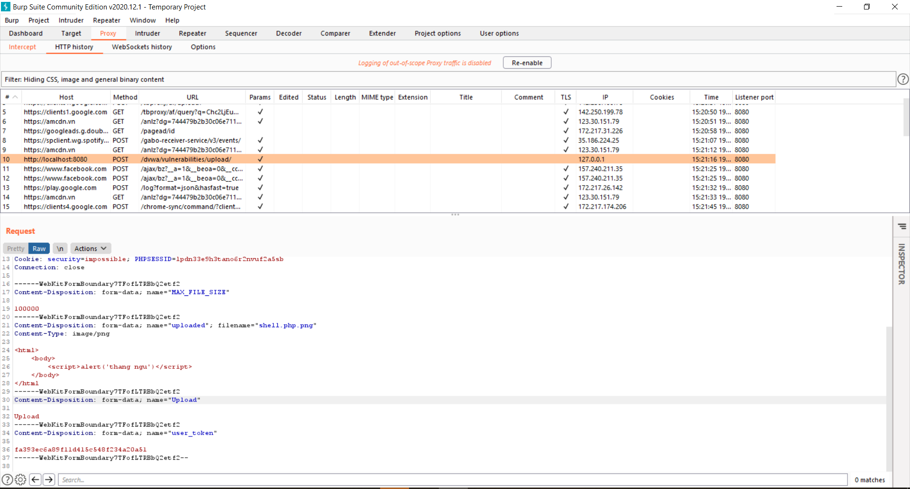
Task: Sort by the Host column header
Action: coord(66,97)
